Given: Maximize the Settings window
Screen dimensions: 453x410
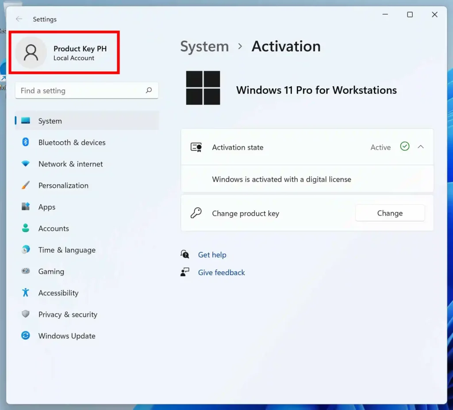Looking at the screenshot, I should [410, 15].
